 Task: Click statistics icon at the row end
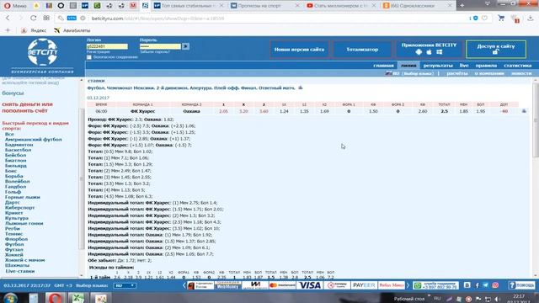[x=524, y=111]
